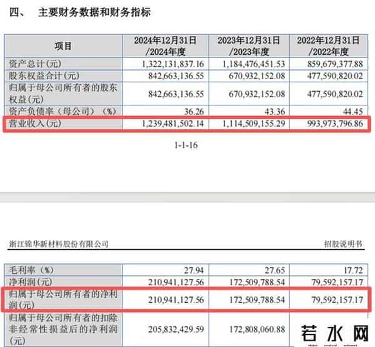Select the 资产总计(元) row label
375x347 pixels.
tap(35, 64)
